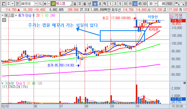This screenshot has height=109, width=187.
Task: Click the high price 117,000 in info bar
Action: [x=172, y=10]
